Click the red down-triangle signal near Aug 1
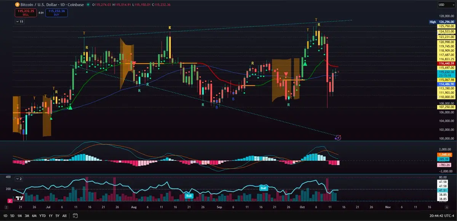The height and width of the screenshot is (221, 457). tap(134, 63)
